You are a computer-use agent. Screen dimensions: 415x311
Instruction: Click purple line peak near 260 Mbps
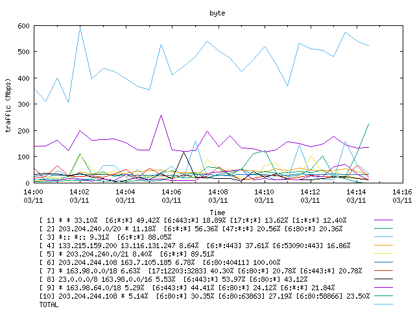click(161, 115)
